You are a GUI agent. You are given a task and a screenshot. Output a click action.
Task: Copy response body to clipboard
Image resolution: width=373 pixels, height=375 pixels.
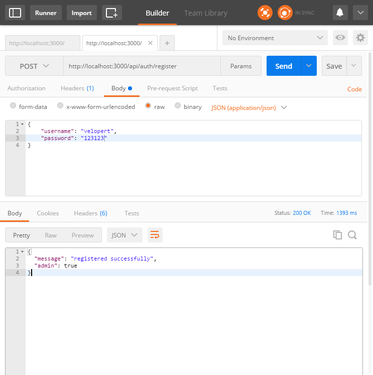tap(337, 235)
